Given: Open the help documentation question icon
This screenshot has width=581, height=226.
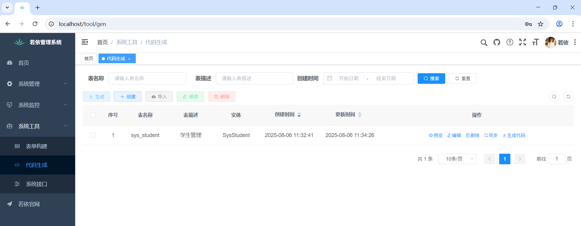Looking at the screenshot, I should click(x=510, y=42).
